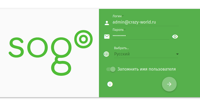The height and width of the screenshot is (104, 200).
Task: Click the Запомнить имя пользователя label
Action: click(x=146, y=69)
